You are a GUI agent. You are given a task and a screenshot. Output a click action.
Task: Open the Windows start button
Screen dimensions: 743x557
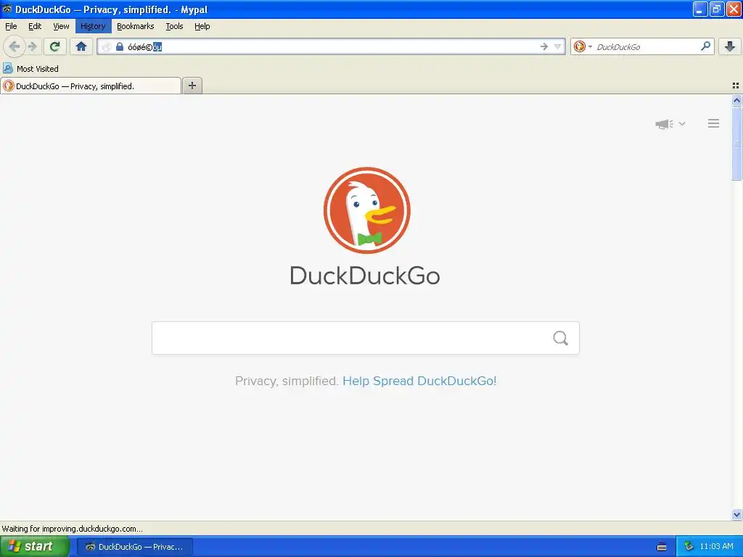pos(35,546)
